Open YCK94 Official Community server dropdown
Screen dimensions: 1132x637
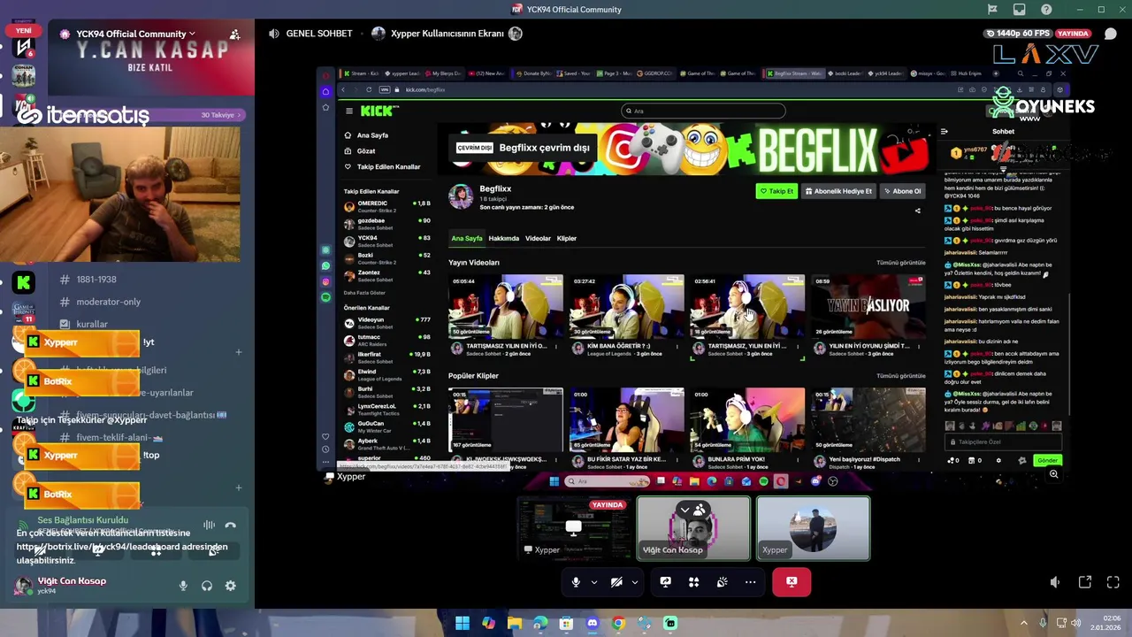(137, 34)
